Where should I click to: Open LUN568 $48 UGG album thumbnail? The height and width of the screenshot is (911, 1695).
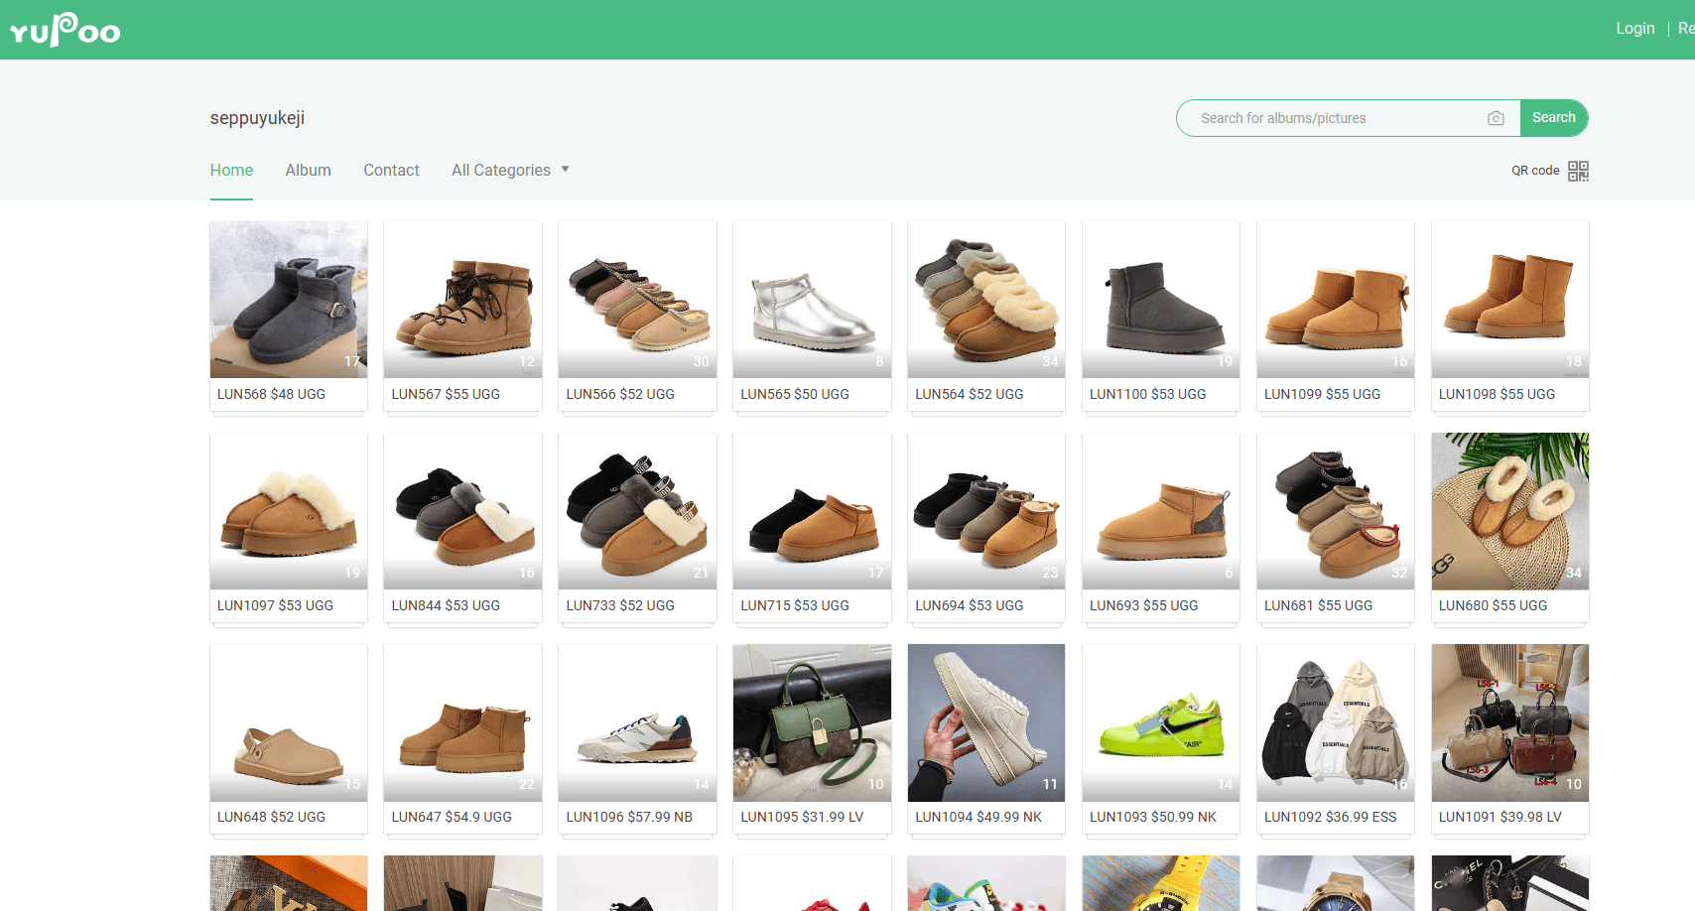point(289,300)
